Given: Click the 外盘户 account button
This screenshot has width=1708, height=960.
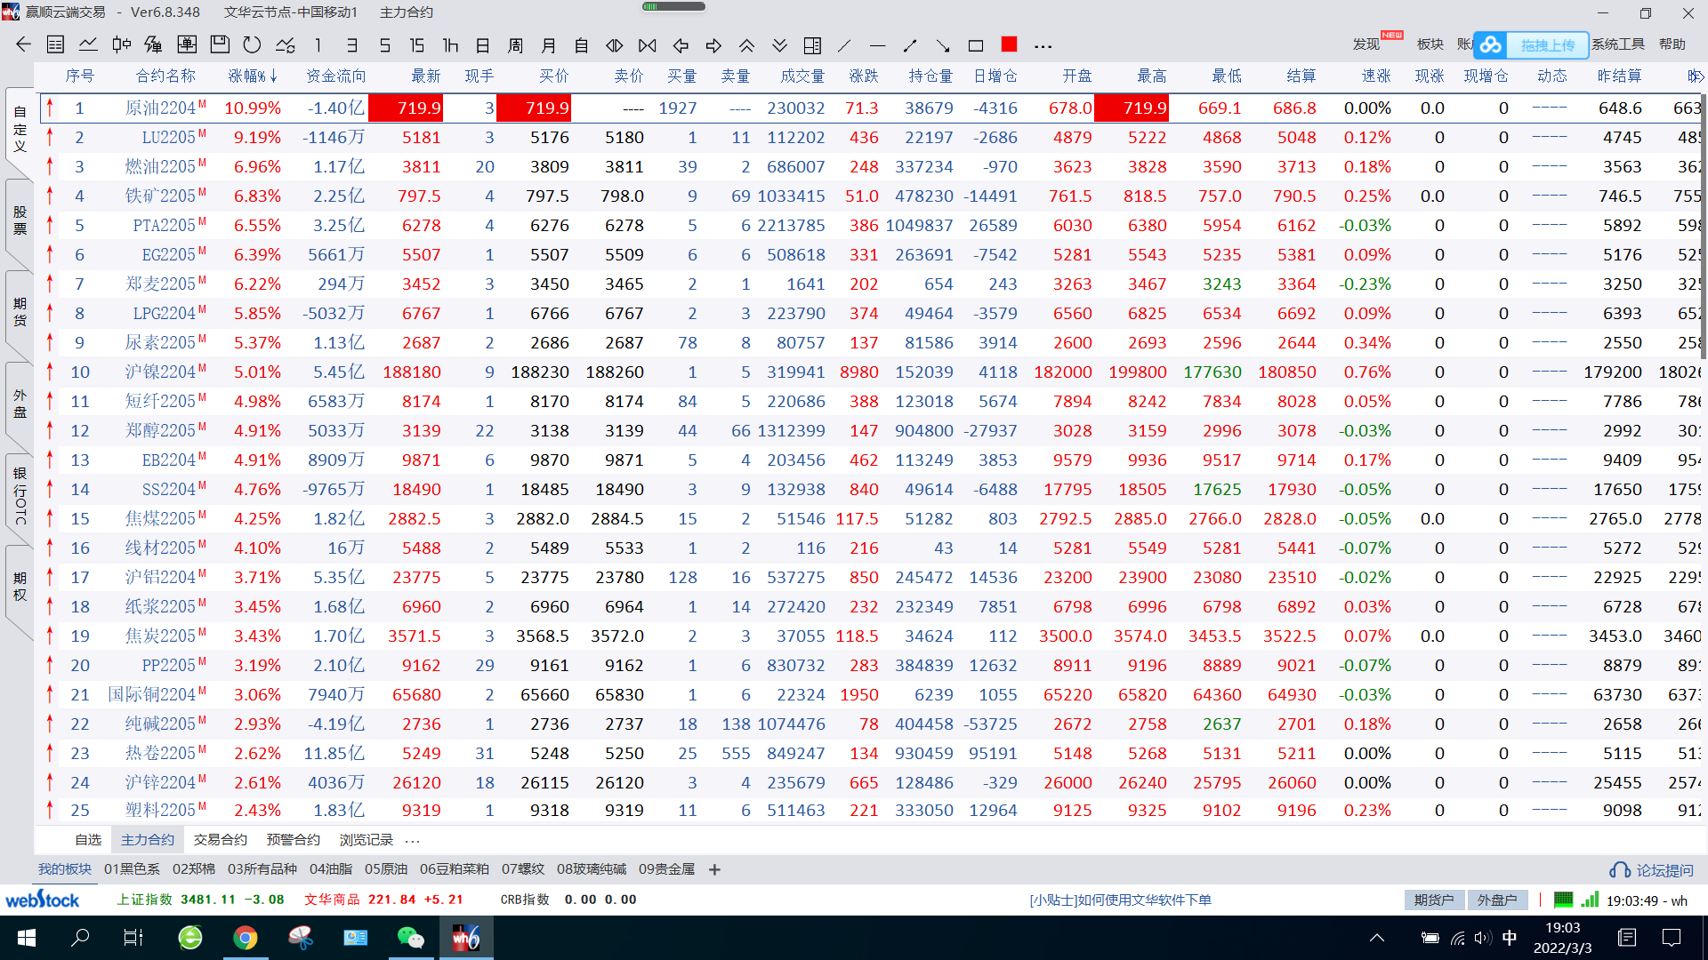Looking at the screenshot, I should pyautogui.click(x=1497, y=900).
